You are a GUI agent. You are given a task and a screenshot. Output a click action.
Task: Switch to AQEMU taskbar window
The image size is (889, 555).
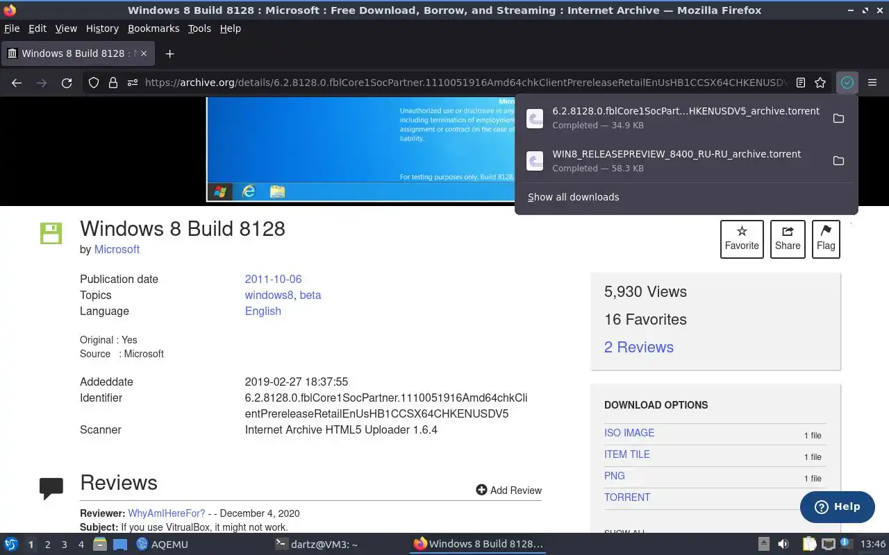pos(163,544)
